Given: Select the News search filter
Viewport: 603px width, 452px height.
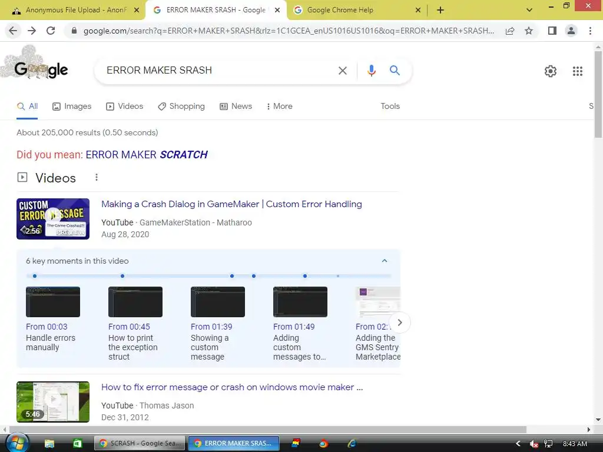Looking at the screenshot, I should tap(236, 107).
